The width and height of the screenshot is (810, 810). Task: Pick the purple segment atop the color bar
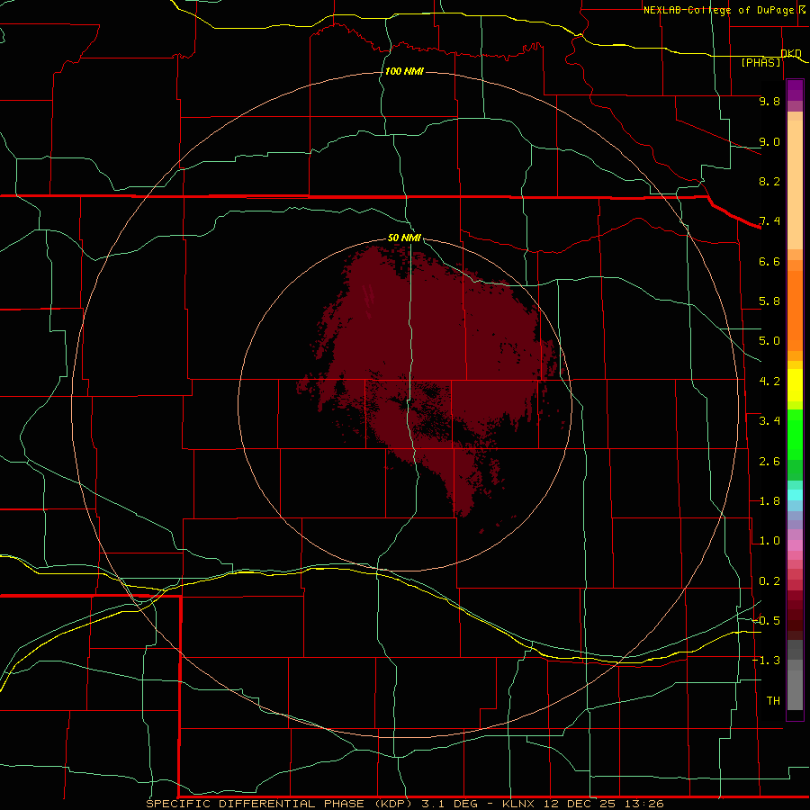[x=795, y=90]
